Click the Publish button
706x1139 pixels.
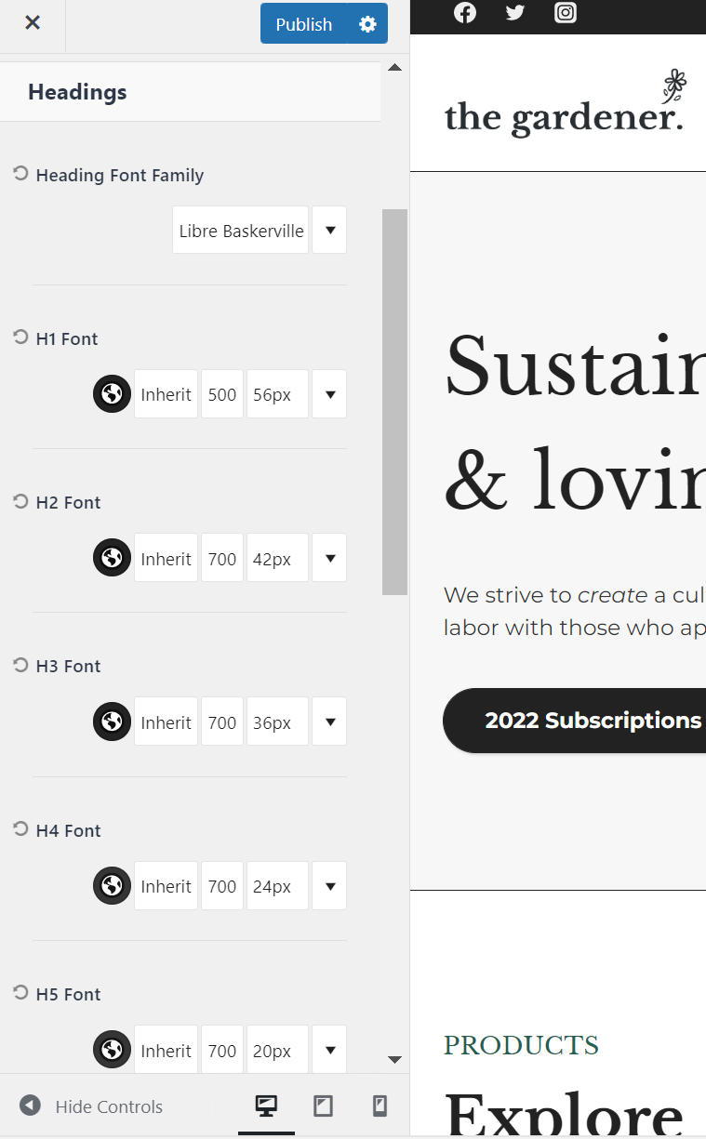coord(303,24)
